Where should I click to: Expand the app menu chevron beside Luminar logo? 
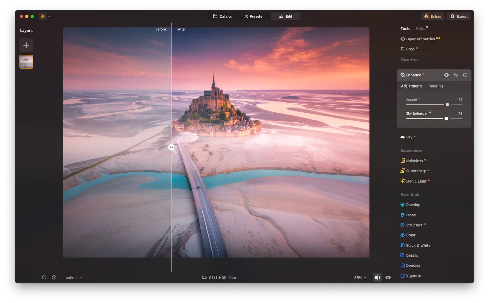[x=49, y=16]
